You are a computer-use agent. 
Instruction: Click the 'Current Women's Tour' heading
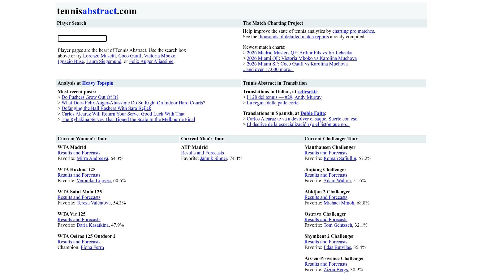(x=82, y=139)
